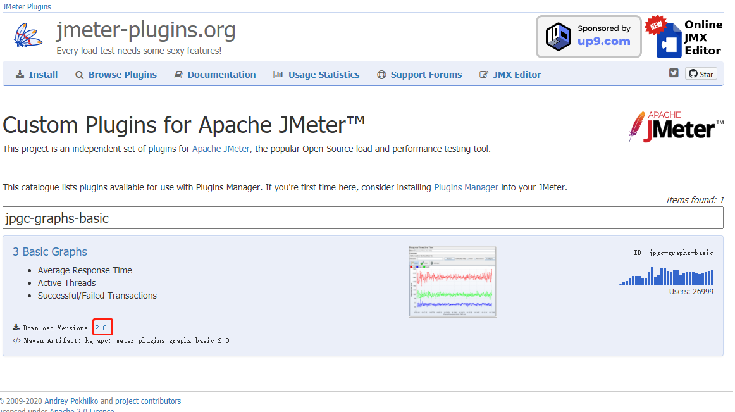The height and width of the screenshot is (412, 735).
Task: Click the Apache JMeter logo image
Action: pyautogui.click(x=676, y=127)
